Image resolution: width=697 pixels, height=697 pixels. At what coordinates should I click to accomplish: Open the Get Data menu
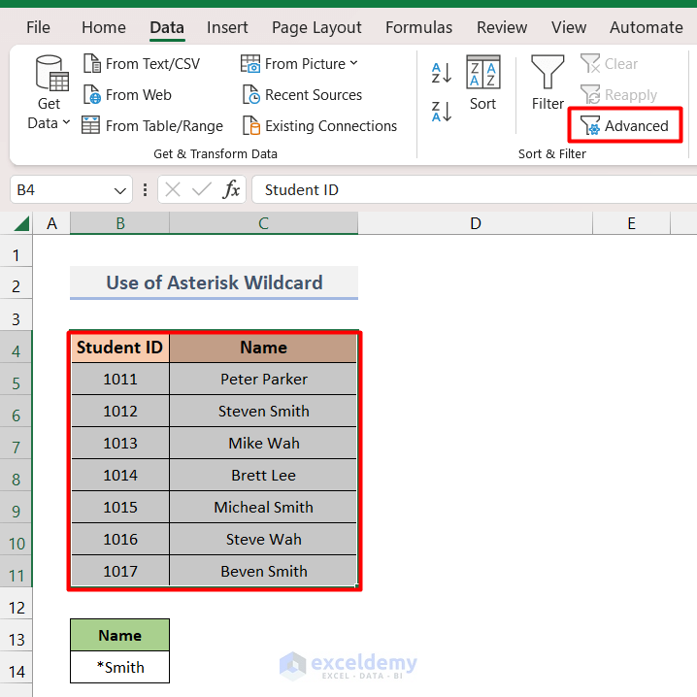pyautogui.click(x=49, y=92)
